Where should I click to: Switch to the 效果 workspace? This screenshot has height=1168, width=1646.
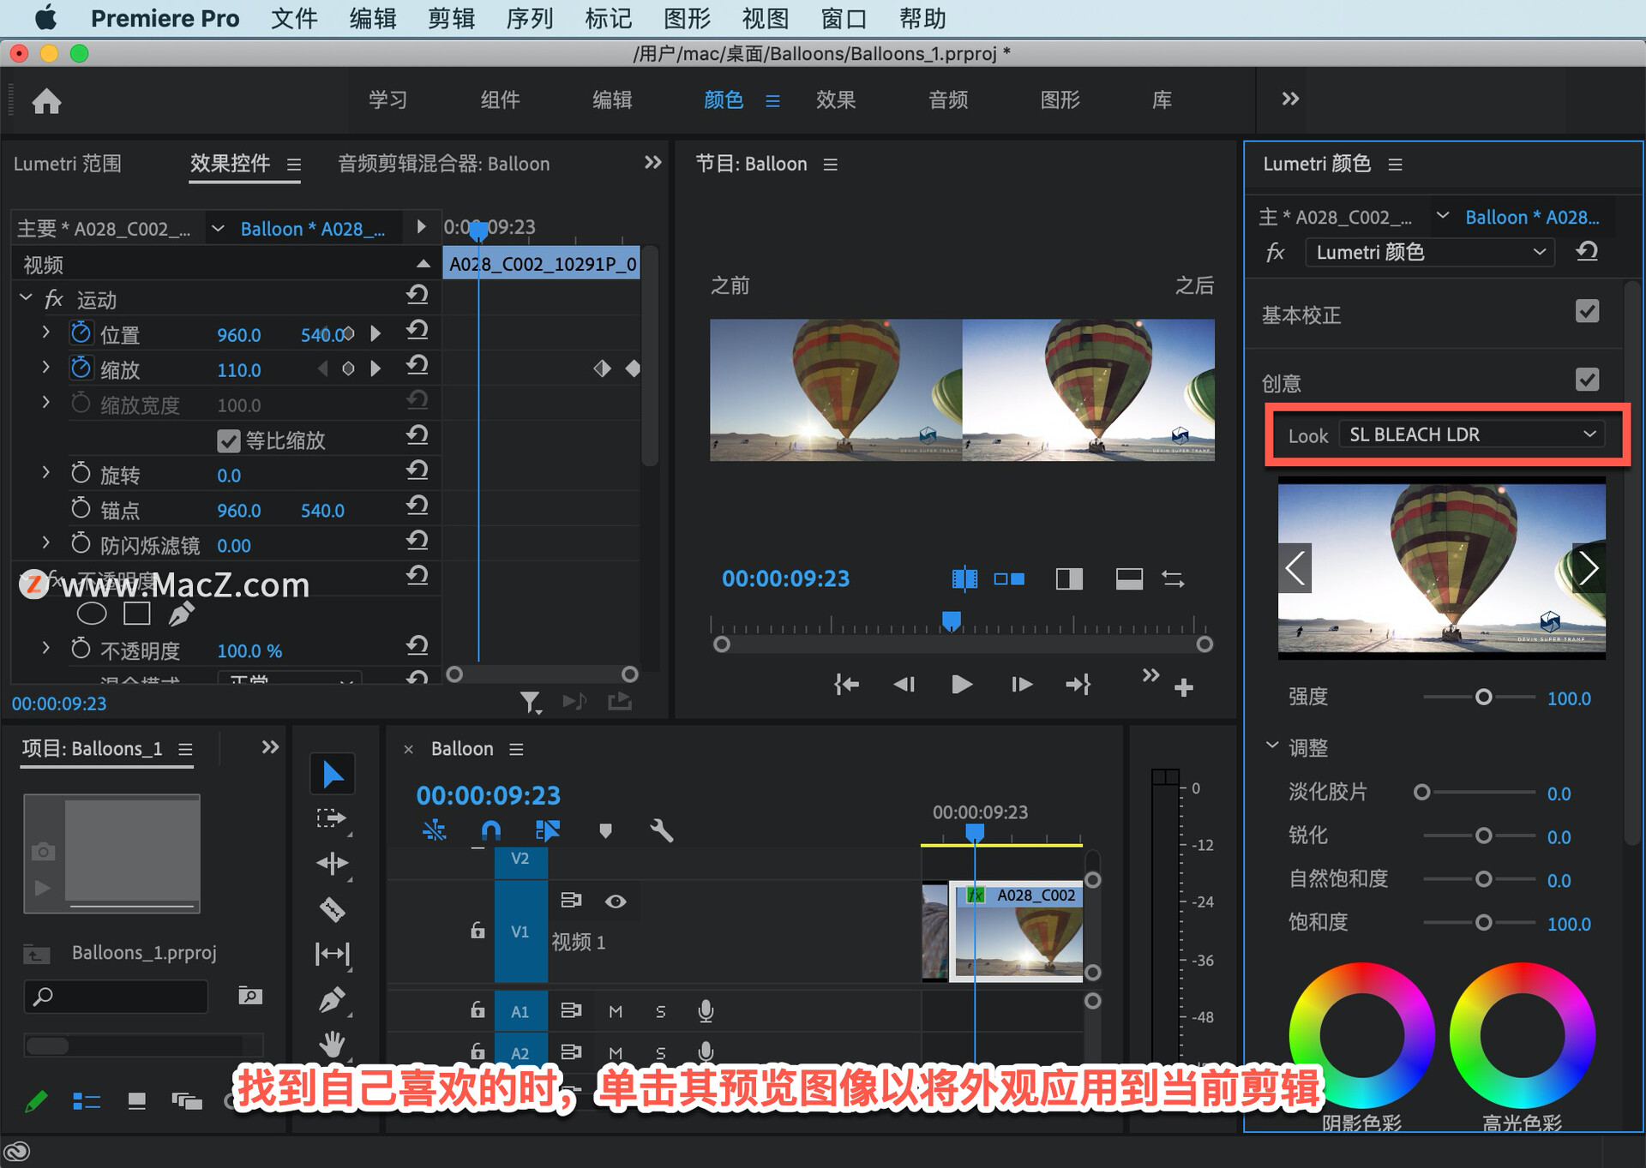(836, 100)
